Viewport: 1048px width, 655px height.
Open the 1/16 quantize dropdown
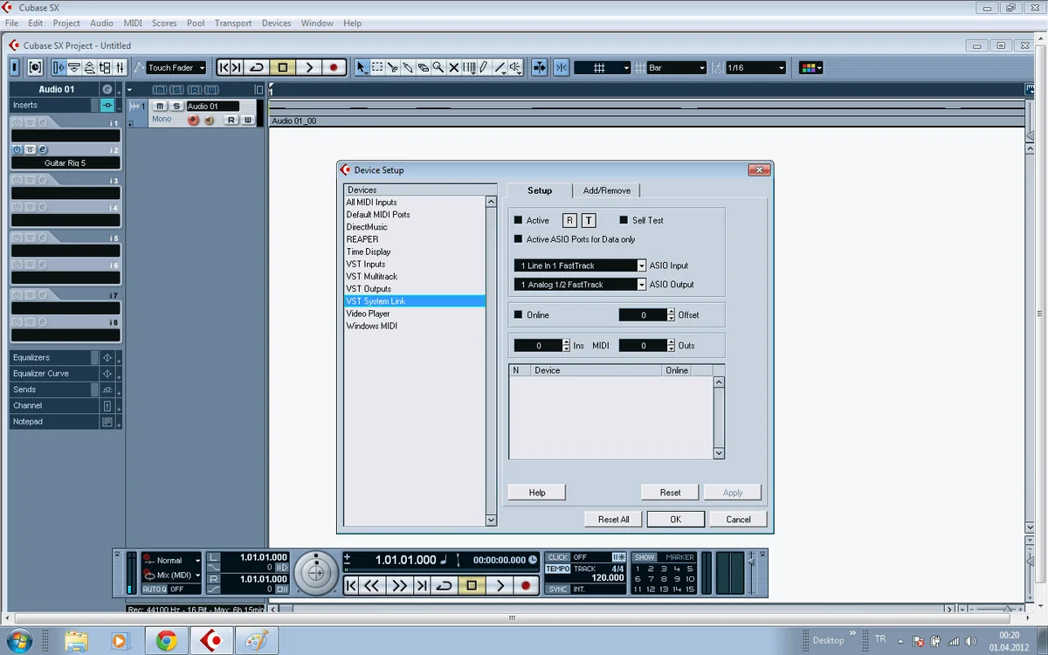(x=755, y=67)
